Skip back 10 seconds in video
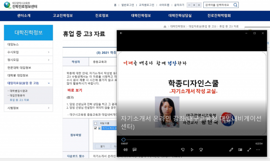This screenshot has height=161, width=270. click(x=183, y=150)
